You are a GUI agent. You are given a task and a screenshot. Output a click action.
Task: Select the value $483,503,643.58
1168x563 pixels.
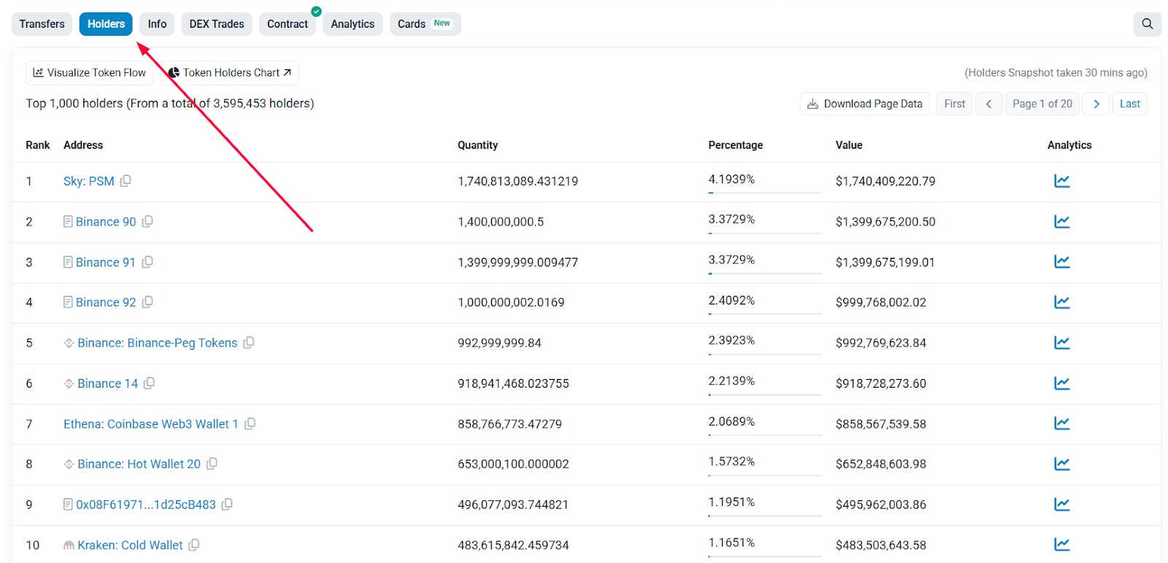tap(881, 545)
